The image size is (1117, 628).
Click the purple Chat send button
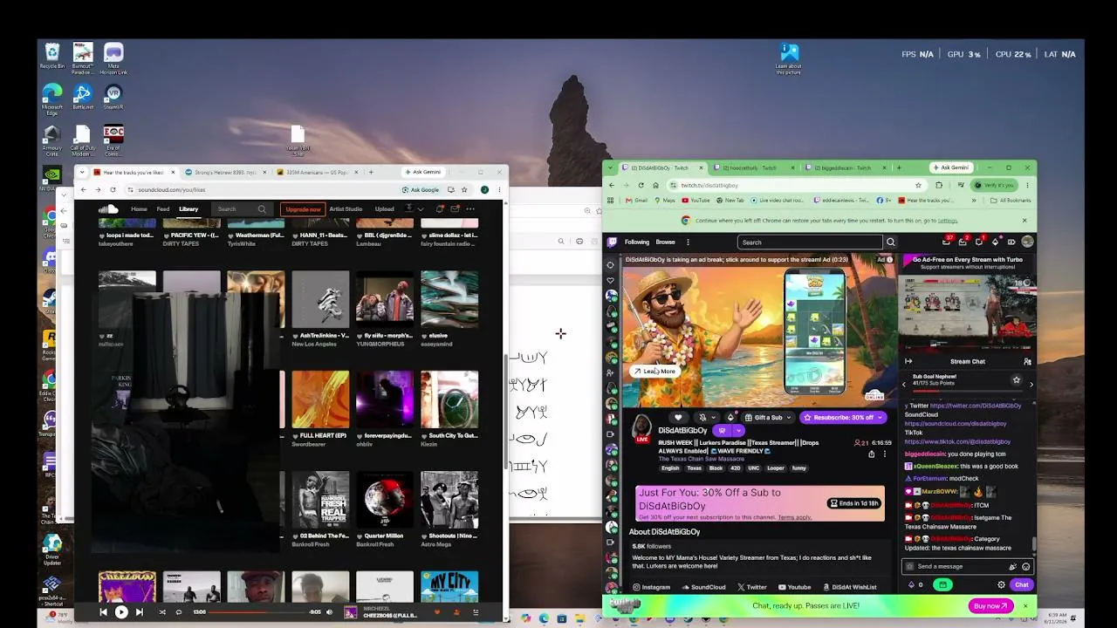click(x=1022, y=584)
